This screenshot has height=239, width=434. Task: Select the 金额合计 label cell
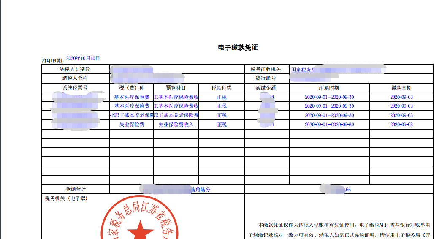(76, 189)
